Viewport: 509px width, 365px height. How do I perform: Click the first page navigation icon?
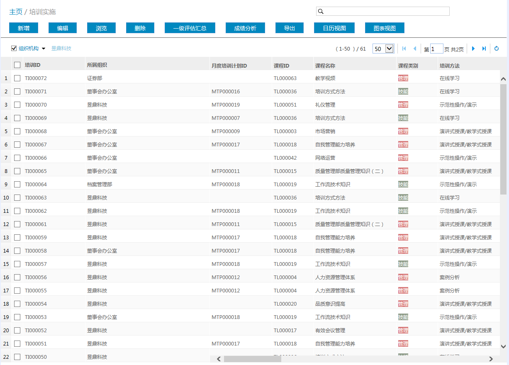coord(404,49)
